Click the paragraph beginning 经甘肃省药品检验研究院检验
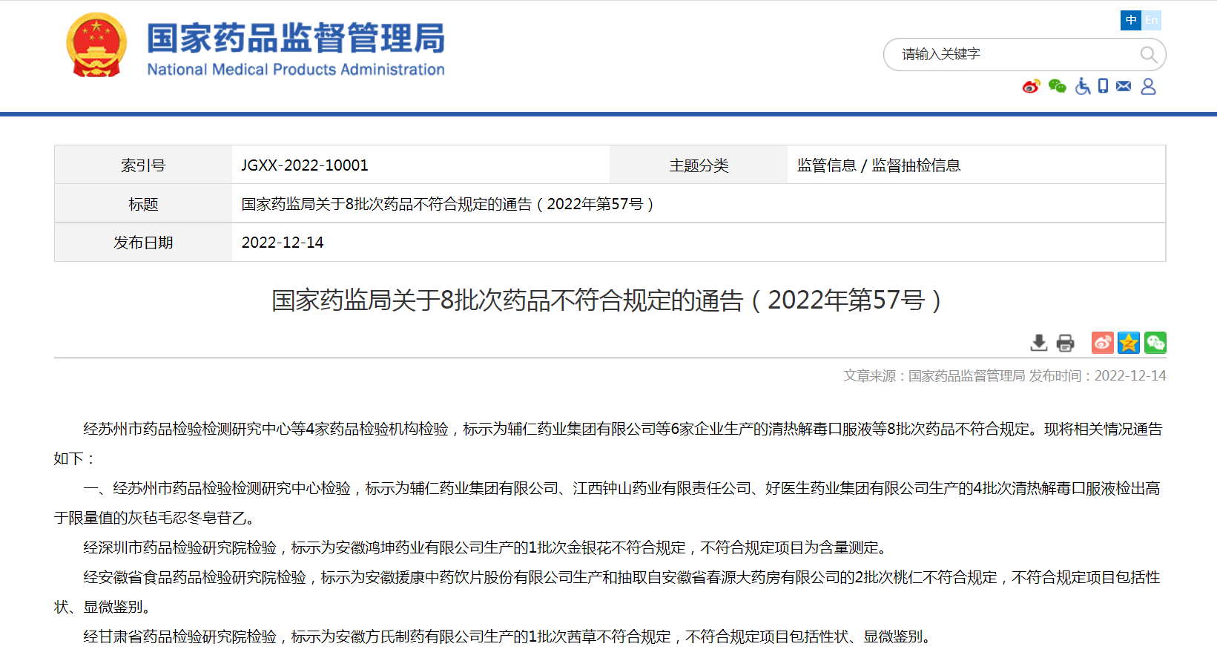 point(509,637)
